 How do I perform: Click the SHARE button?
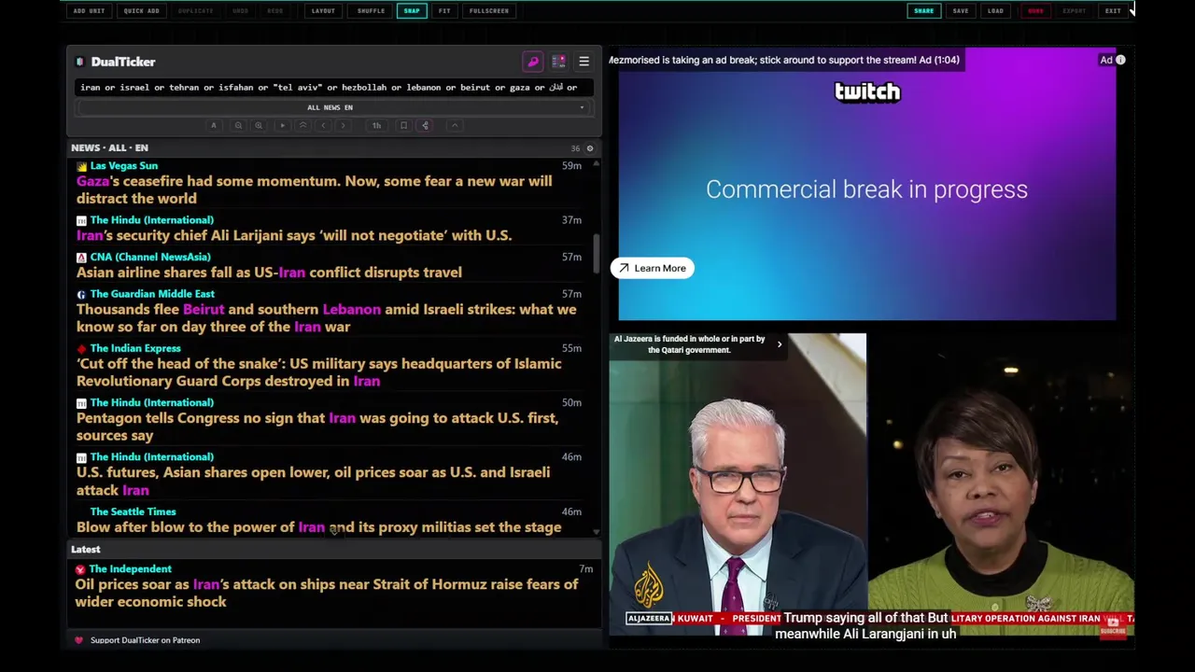923,11
